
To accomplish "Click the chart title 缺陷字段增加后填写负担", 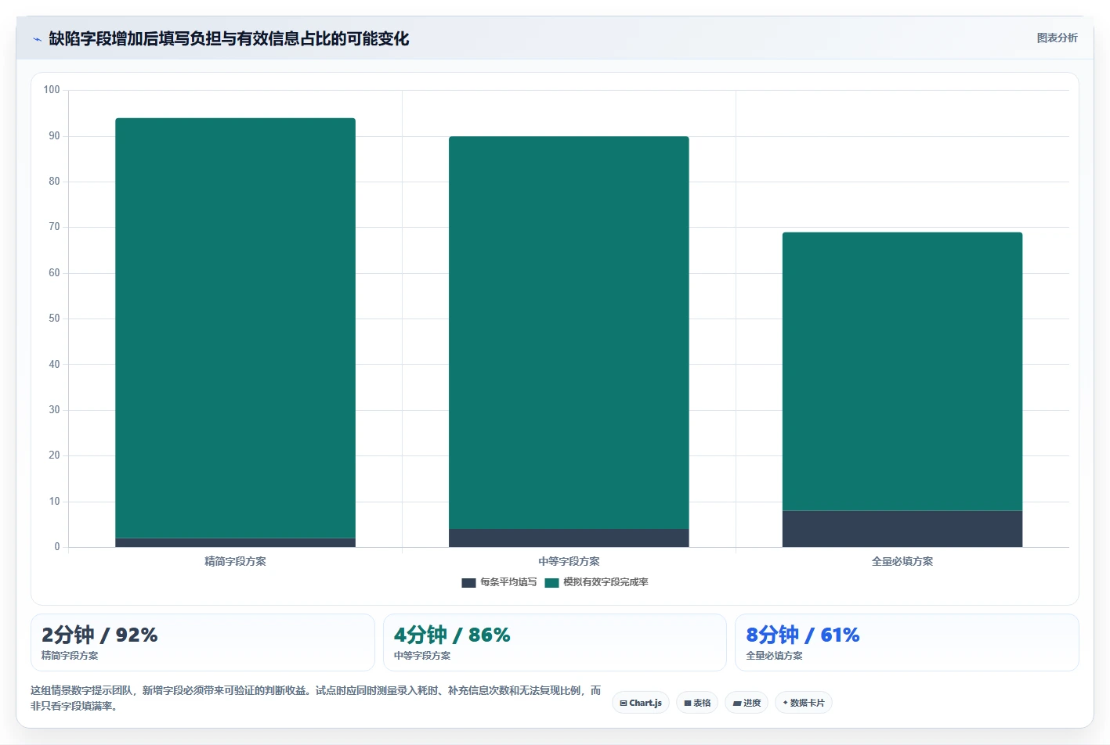I will (229, 38).
